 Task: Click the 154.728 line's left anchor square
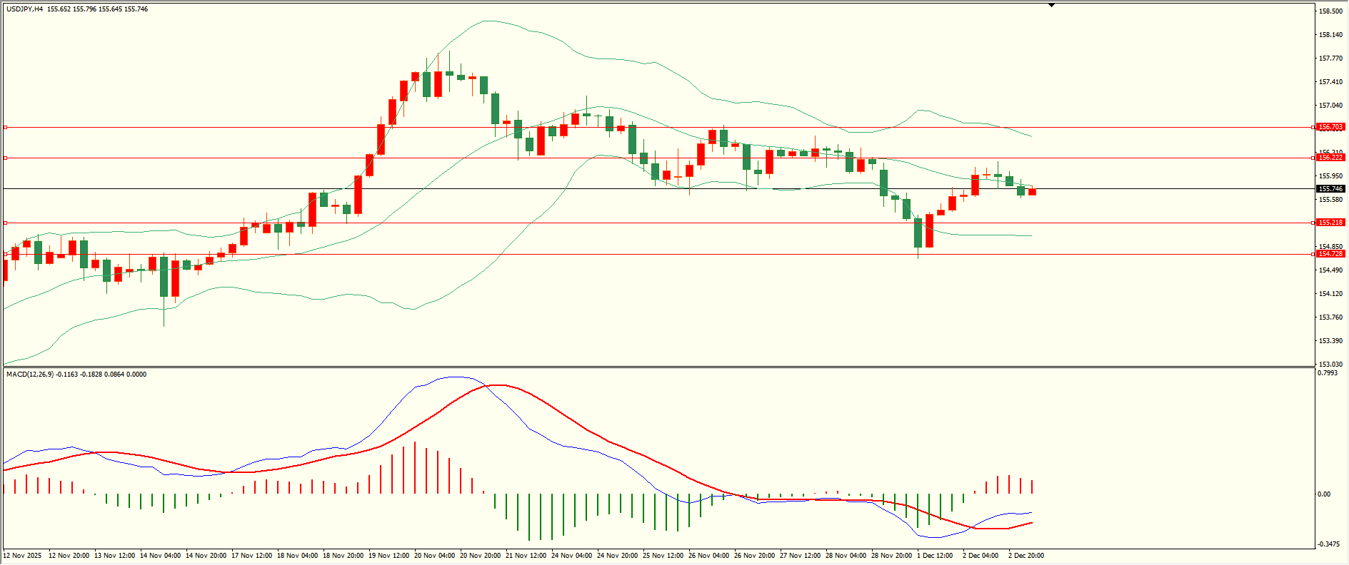5,254
